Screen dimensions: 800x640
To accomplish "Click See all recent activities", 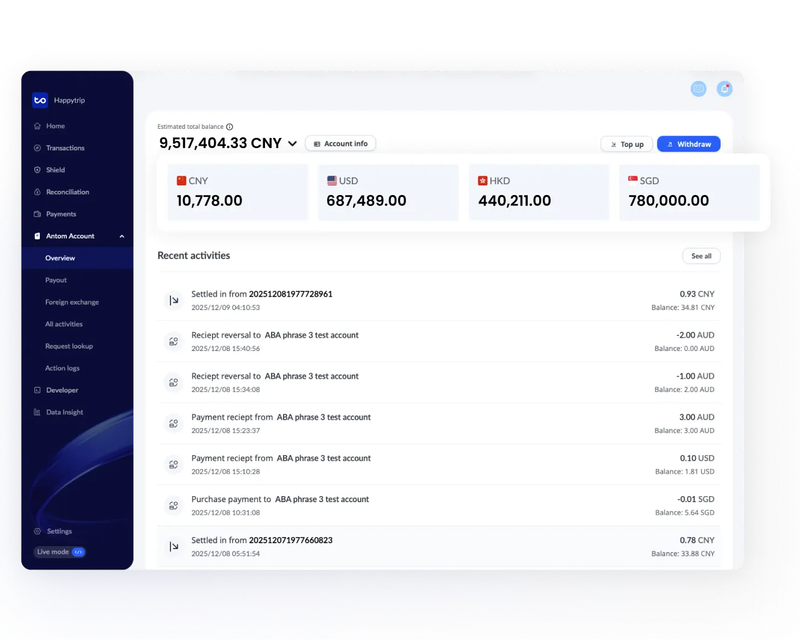I will pyautogui.click(x=701, y=256).
